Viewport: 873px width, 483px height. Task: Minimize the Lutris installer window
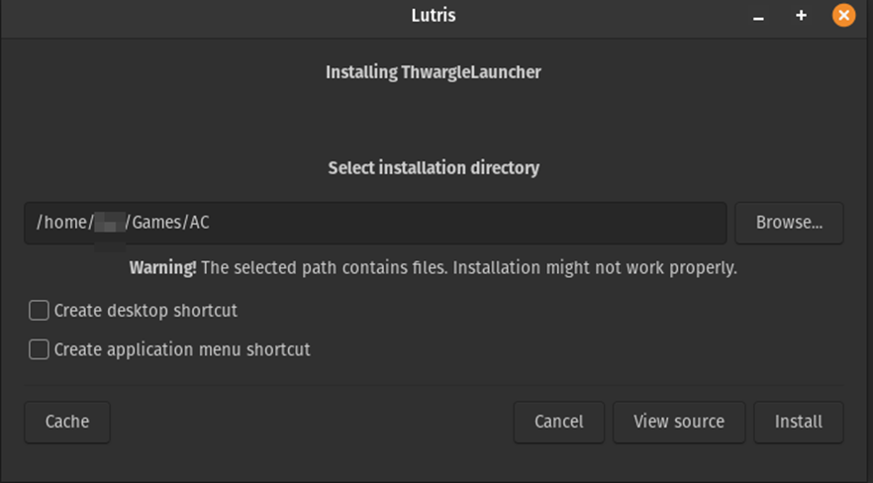pyautogui.click(x=758, y=17)
